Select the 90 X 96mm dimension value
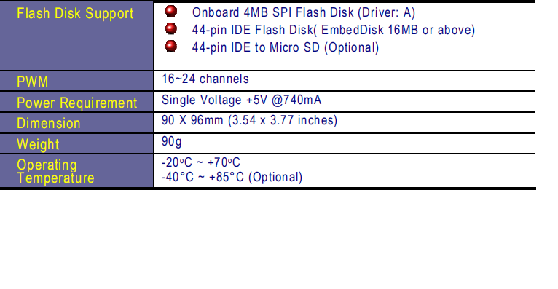This screenshot has width=558, height=289. coord(192,120)
